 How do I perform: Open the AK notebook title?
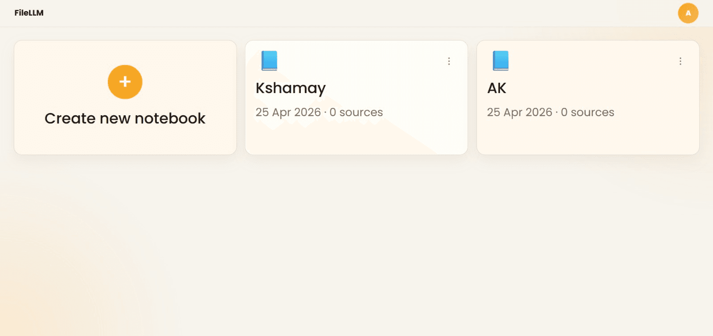coord(497,88)
